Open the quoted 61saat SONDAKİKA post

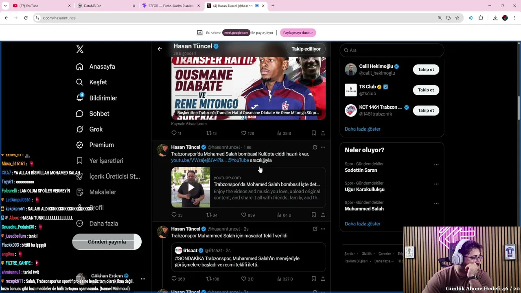(248, 257)
